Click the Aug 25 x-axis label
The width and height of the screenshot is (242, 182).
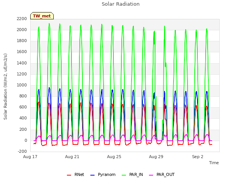(x=114, y=157)
